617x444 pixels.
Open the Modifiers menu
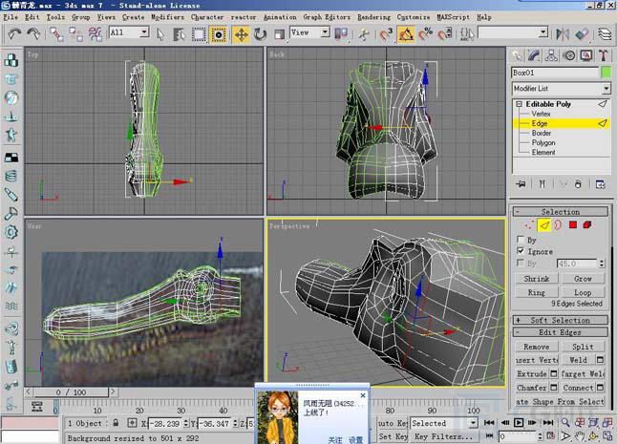pyautogui.click(x=168, y=17)
